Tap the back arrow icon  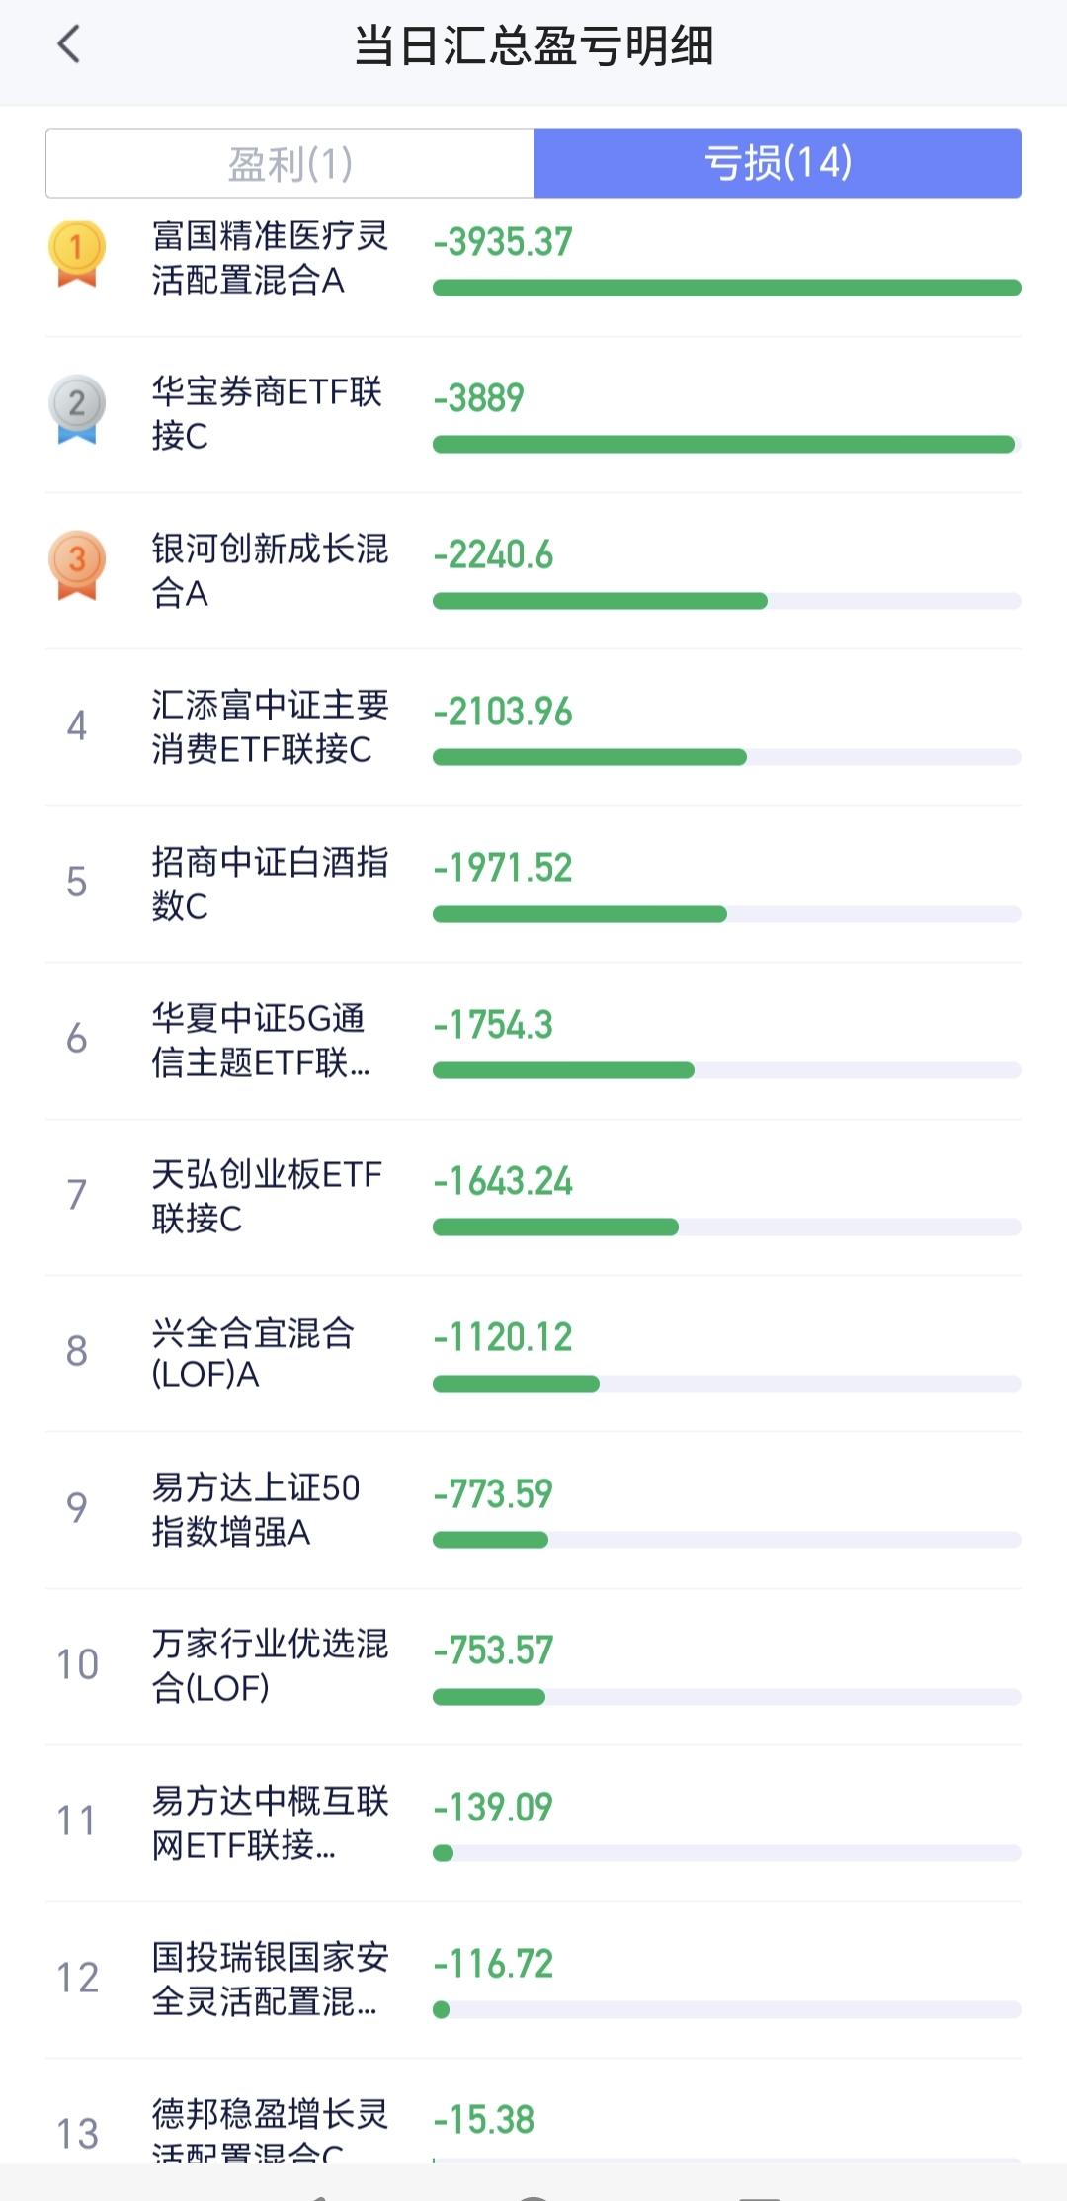coord(69,44)
